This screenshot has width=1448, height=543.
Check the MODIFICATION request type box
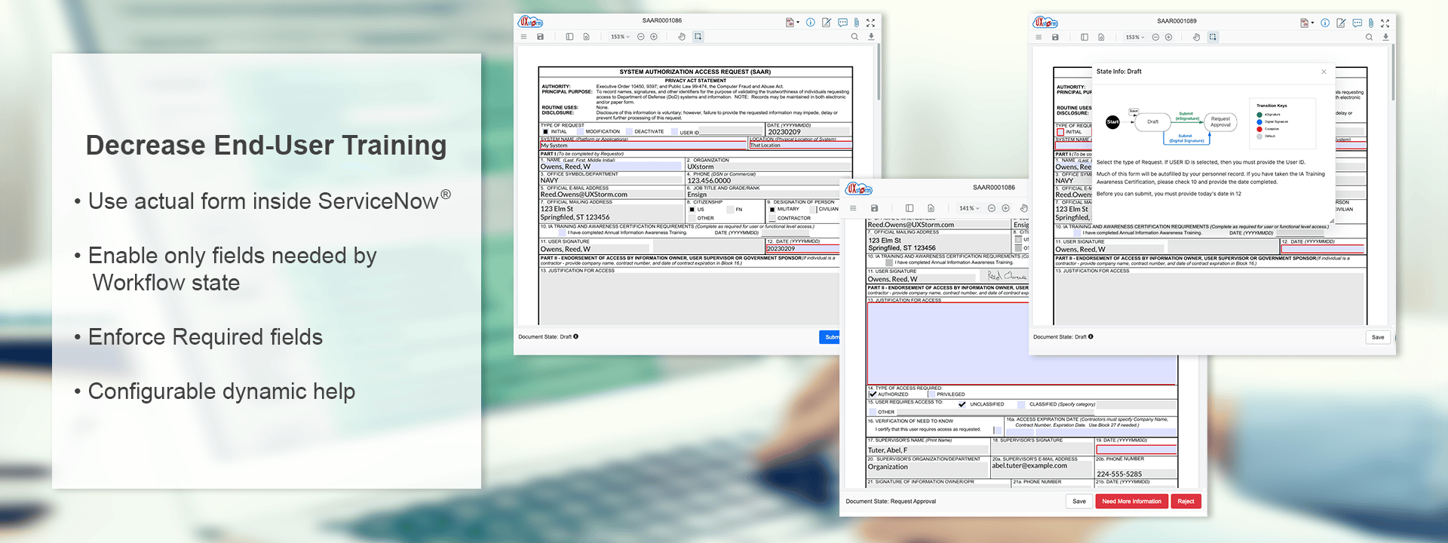(x=581, y=132)
